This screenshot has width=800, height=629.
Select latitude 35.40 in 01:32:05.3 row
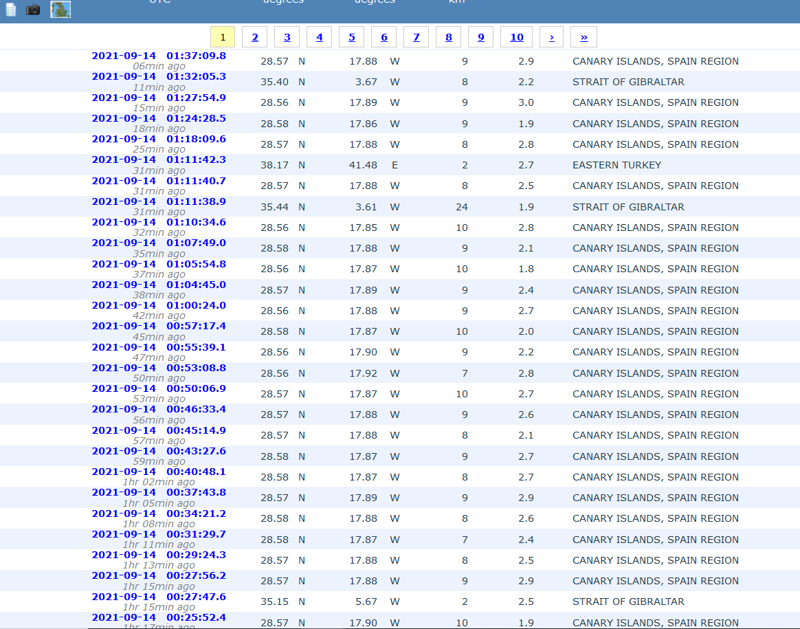pos(274,82)
